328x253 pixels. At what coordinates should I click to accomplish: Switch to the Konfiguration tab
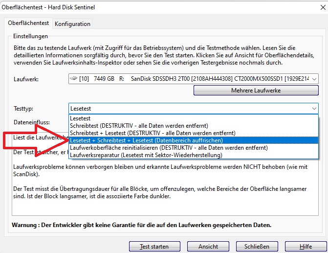pyautogui.click(x=72, y=24)
